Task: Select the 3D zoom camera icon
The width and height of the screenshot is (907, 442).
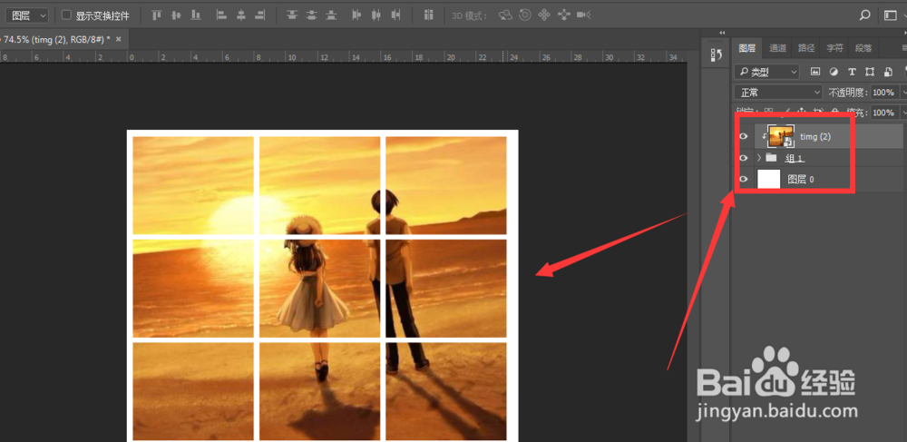Action: [584, 15]
